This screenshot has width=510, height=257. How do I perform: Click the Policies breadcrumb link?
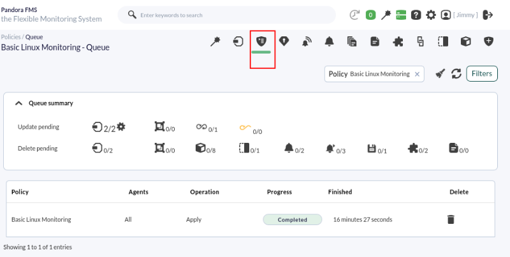coord(11,37)
